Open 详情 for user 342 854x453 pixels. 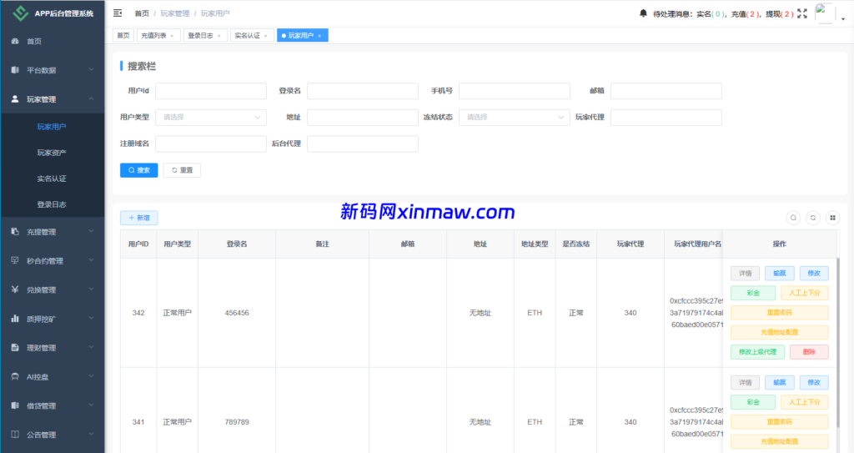(x=745, y=273)
